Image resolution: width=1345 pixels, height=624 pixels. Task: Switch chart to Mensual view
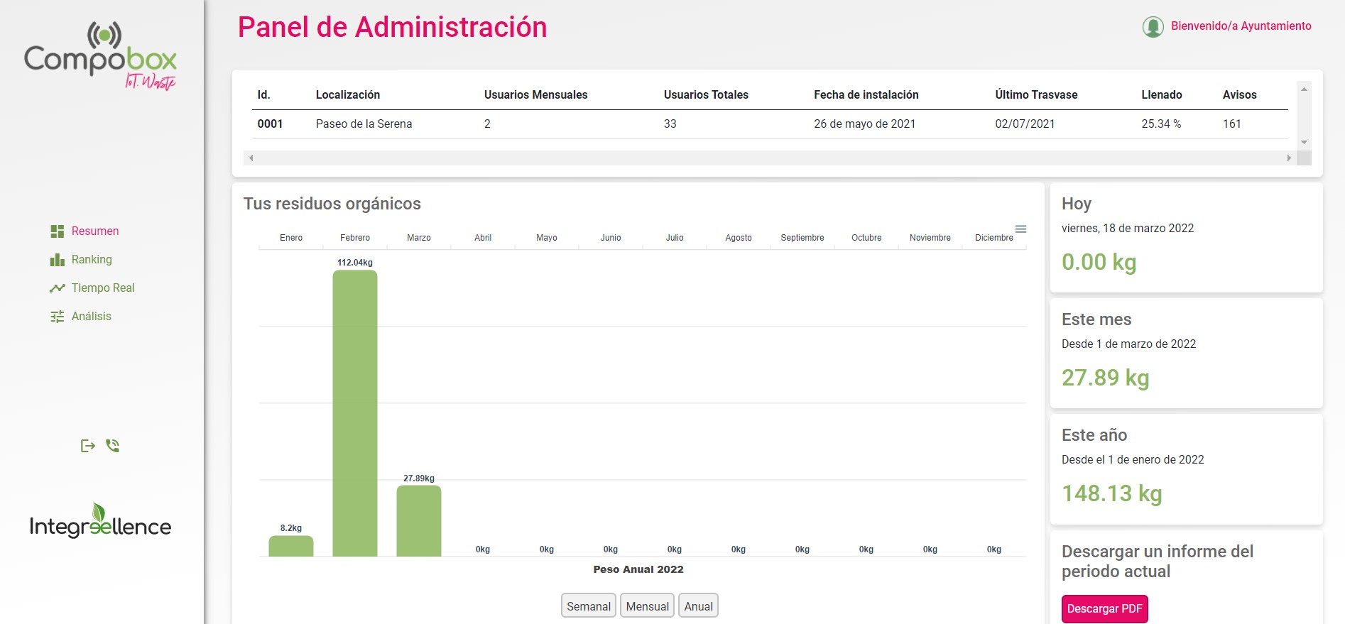coord(647,606)
